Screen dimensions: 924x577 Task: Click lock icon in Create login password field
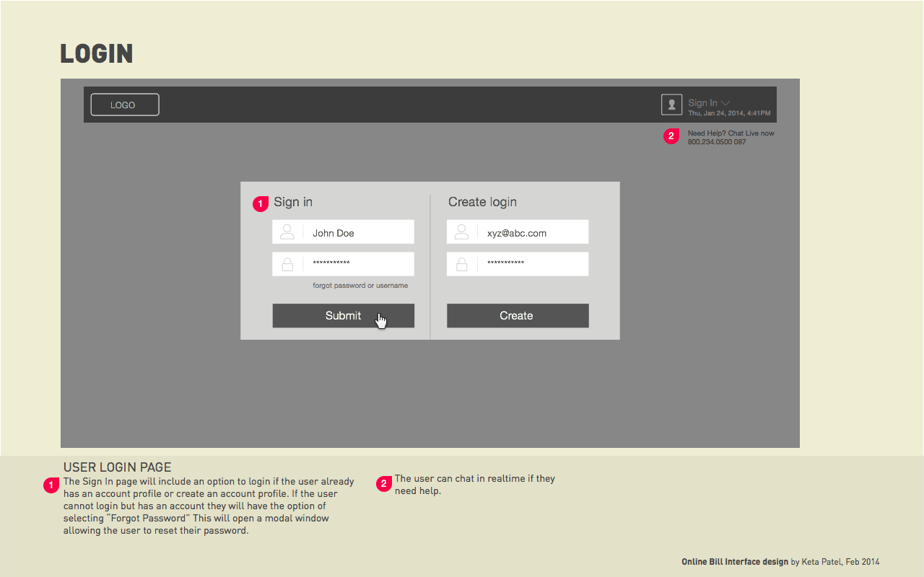click(x=462, y=264)
